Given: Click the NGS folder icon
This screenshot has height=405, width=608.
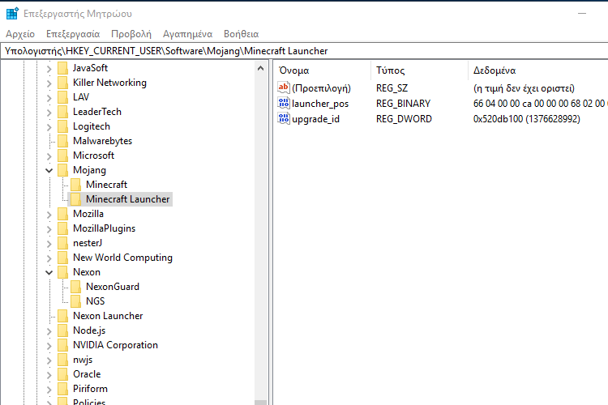Looking at the screenshot, I should coord(76,301).
